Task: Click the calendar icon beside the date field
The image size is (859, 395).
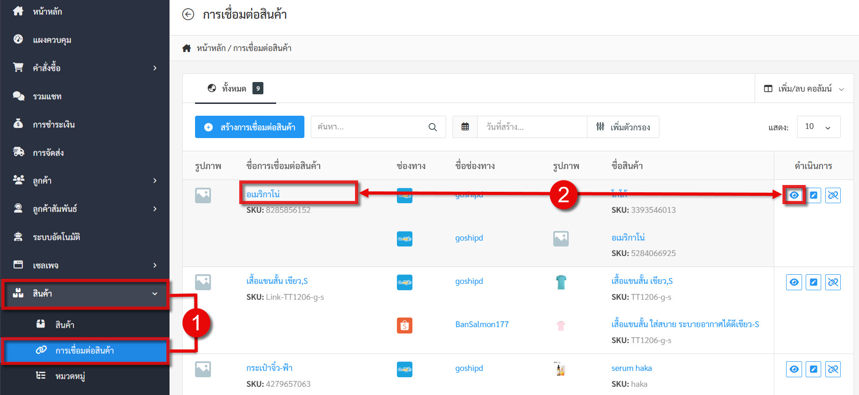Action: pos(465,127)
